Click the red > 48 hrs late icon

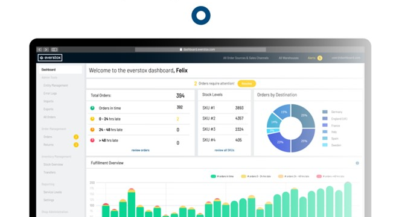[x=92, y=140]
